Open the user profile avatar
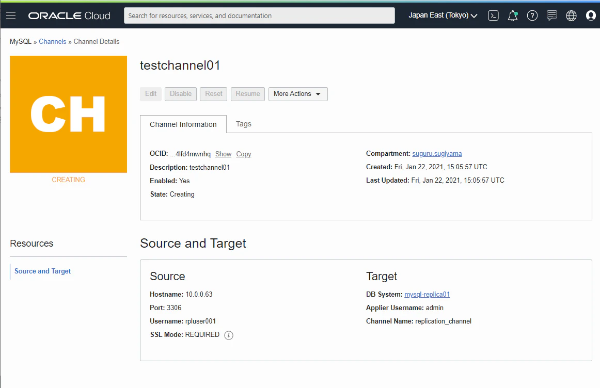 [591, 15]
